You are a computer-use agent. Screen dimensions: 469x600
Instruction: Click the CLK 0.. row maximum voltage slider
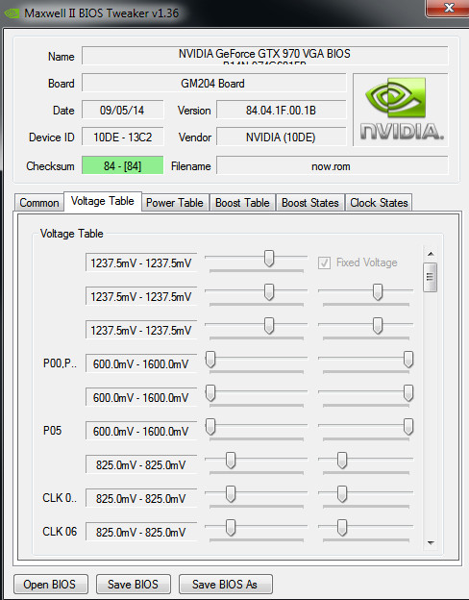pos(342,494)
